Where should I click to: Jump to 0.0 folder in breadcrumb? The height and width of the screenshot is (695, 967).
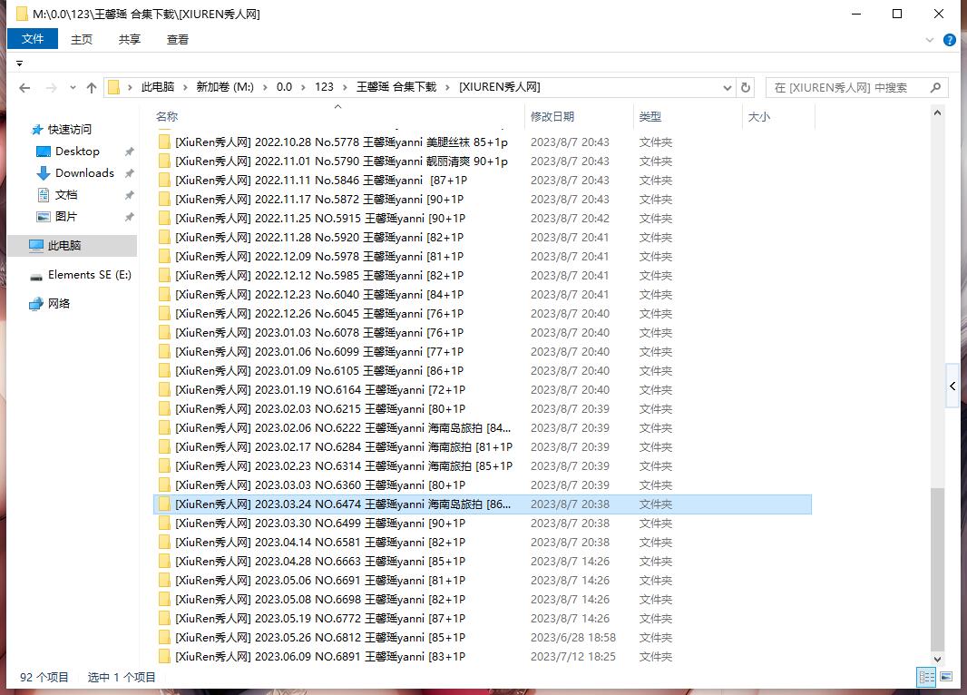[284, 87]
